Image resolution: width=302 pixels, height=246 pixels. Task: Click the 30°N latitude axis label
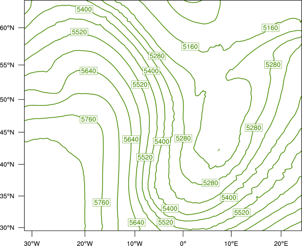coord(7,228)
